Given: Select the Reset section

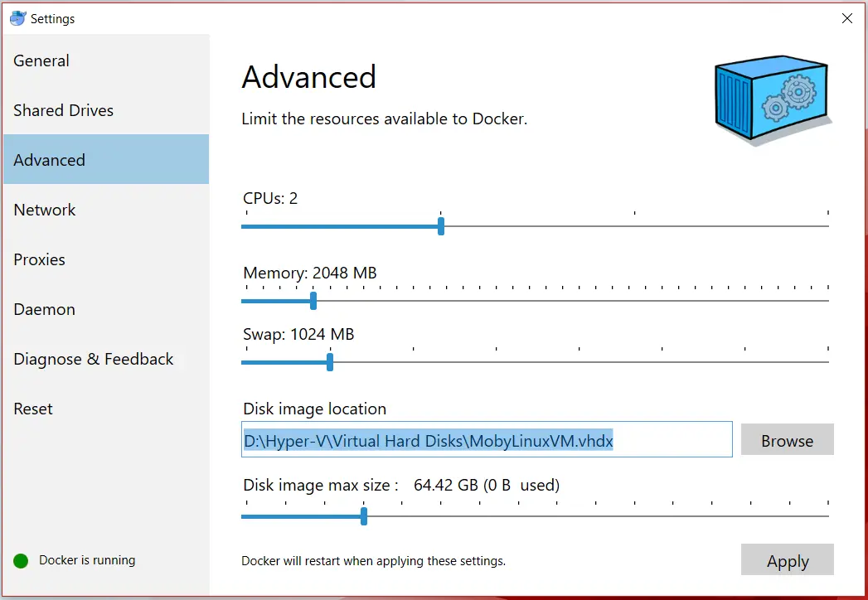Looking at the screenshot, I should (x=32, y=409).
